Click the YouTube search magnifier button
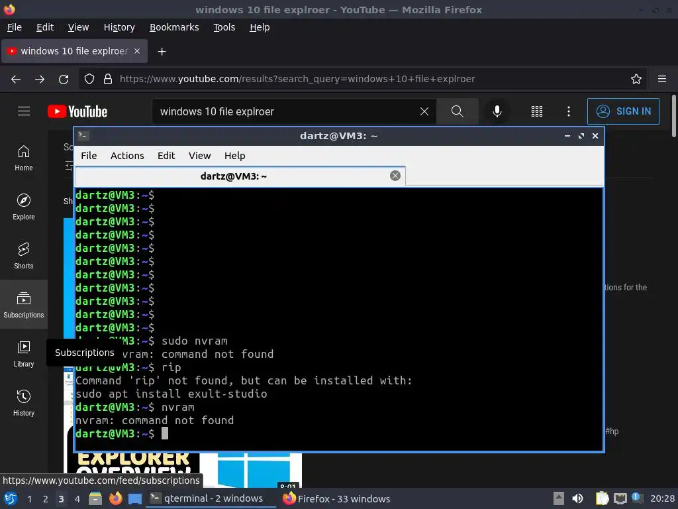Image resolution: width=678 pixels, height=509 pixels. pyautogui.click(x=457, y=111)
